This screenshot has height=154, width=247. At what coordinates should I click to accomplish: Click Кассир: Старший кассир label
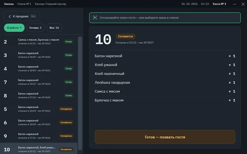pos(51,4)
